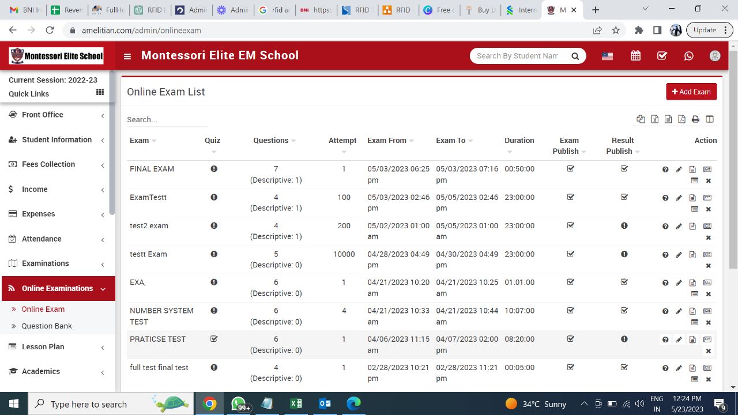Open the Quick Links grid icon
The image size is (738, 415).
coord(100,92)
